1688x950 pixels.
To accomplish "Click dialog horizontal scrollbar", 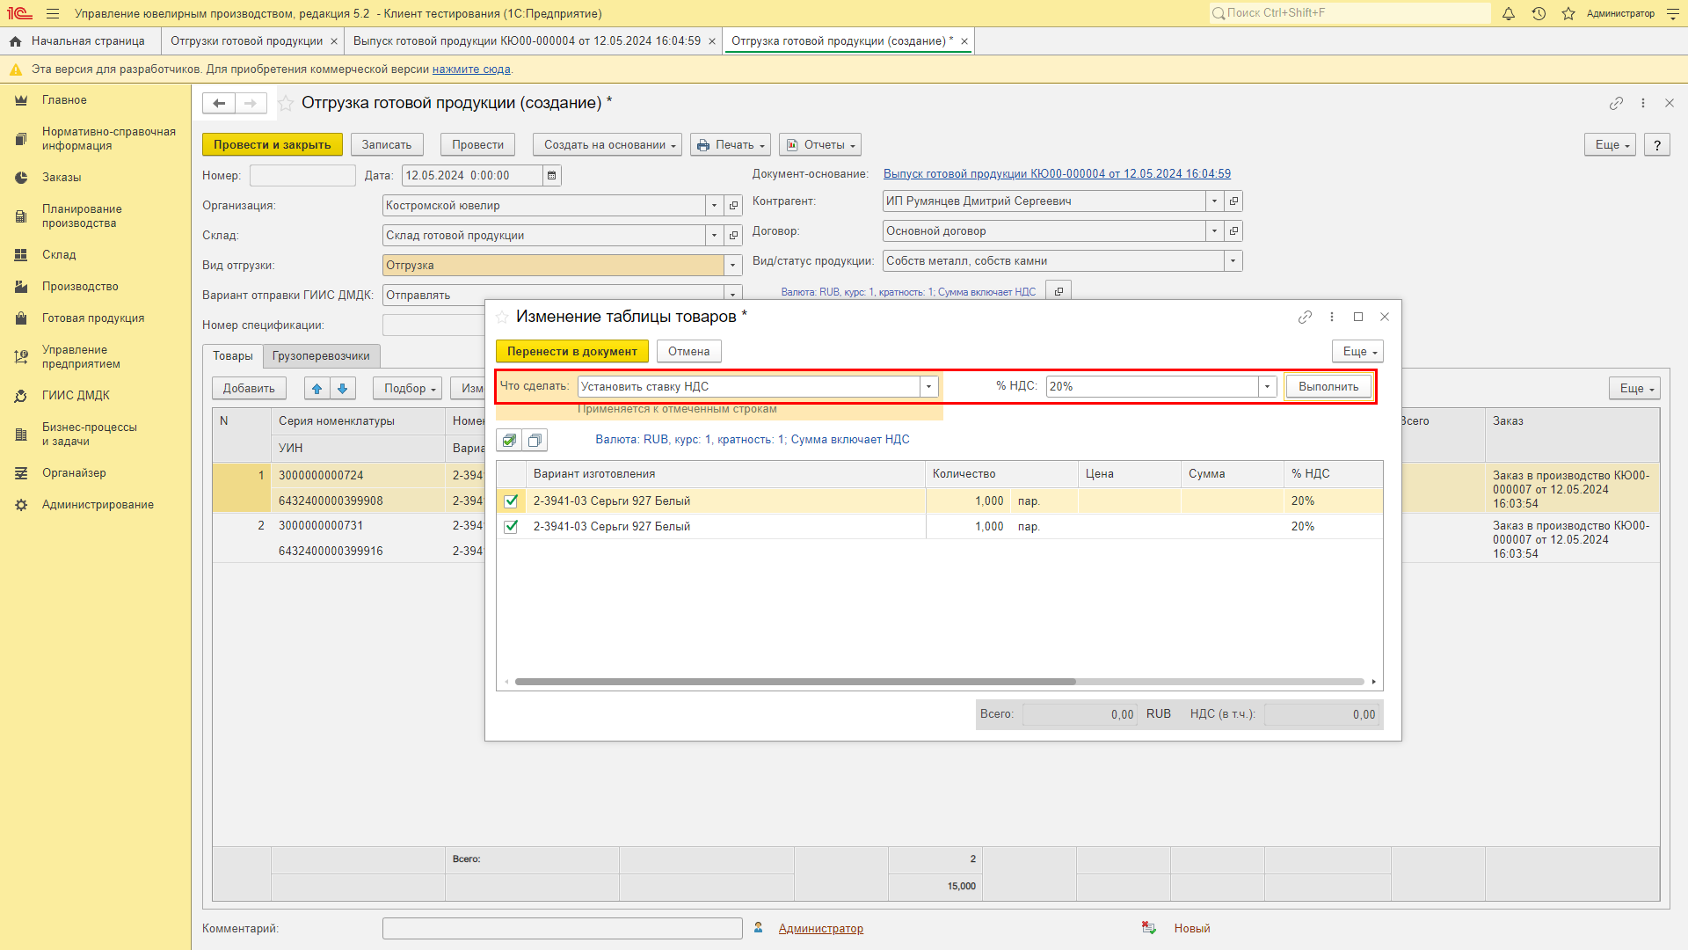I will click(796, 682).
